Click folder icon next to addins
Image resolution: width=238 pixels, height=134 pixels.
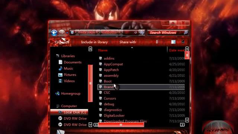click(100, 58)
